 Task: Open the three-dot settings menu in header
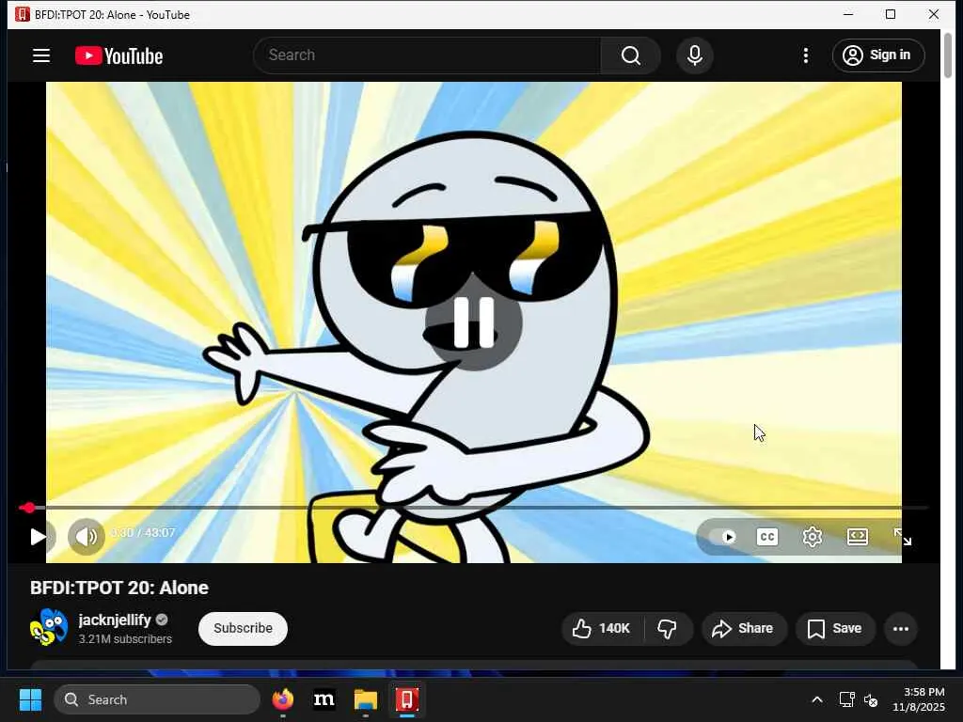tap(806, 55)
